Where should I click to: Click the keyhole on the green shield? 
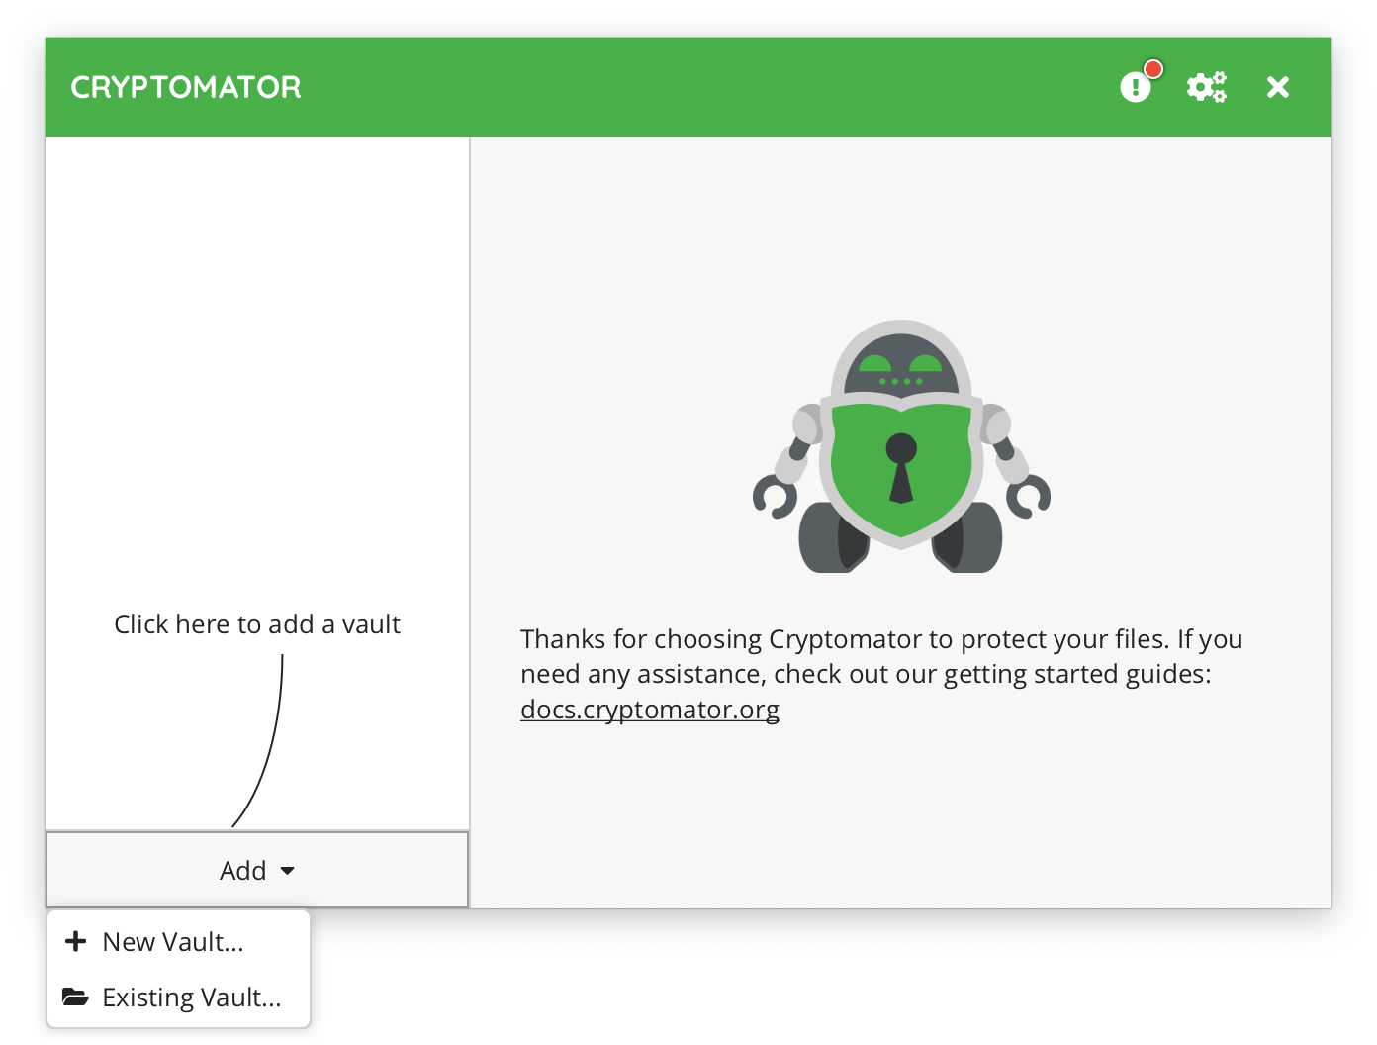pyautogui.click(x=901, y=467)
